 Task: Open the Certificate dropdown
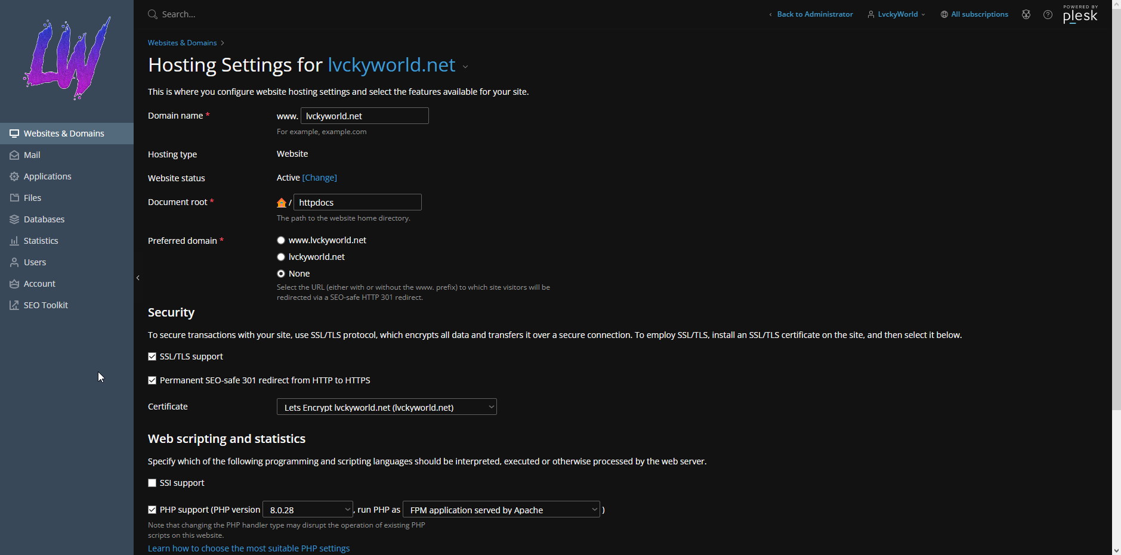[387, 407]
